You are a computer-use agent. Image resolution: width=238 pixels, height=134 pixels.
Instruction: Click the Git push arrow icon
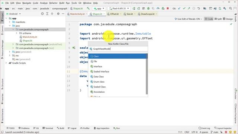(x=189, y=9)
